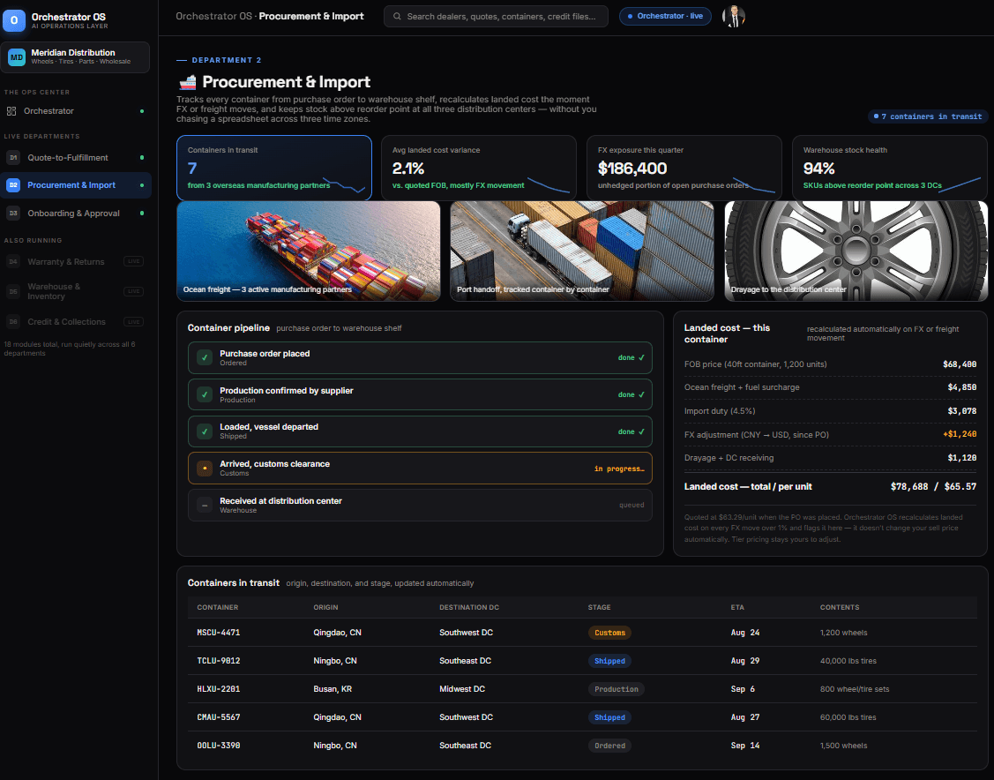Click the search dealers, quotes, containers field
994x780 pixels.
[x=496, y=17]
